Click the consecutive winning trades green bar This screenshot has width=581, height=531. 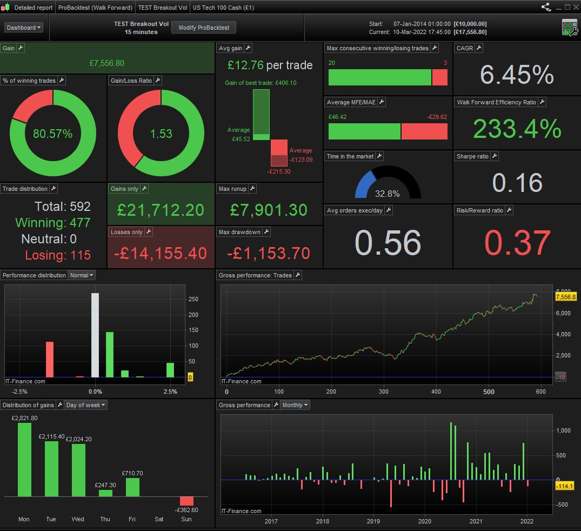(380, 77)
